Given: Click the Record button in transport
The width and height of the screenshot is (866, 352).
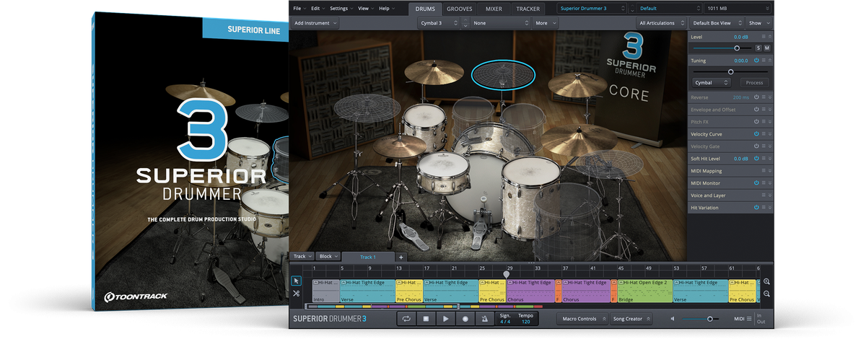Looking at the screenshot, I should tap(465, 319).
